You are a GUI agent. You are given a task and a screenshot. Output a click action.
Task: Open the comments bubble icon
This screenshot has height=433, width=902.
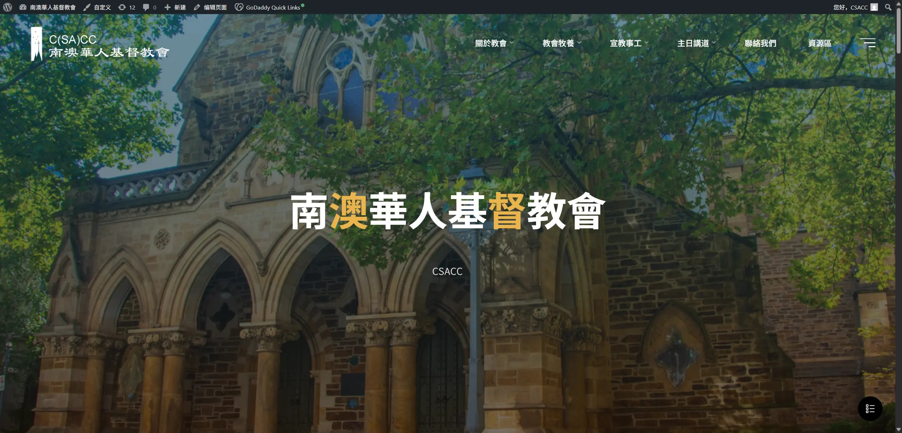pyautogui.click(x=148, y=7)
